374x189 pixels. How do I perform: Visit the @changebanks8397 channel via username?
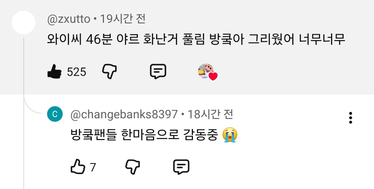pos(124,115)
